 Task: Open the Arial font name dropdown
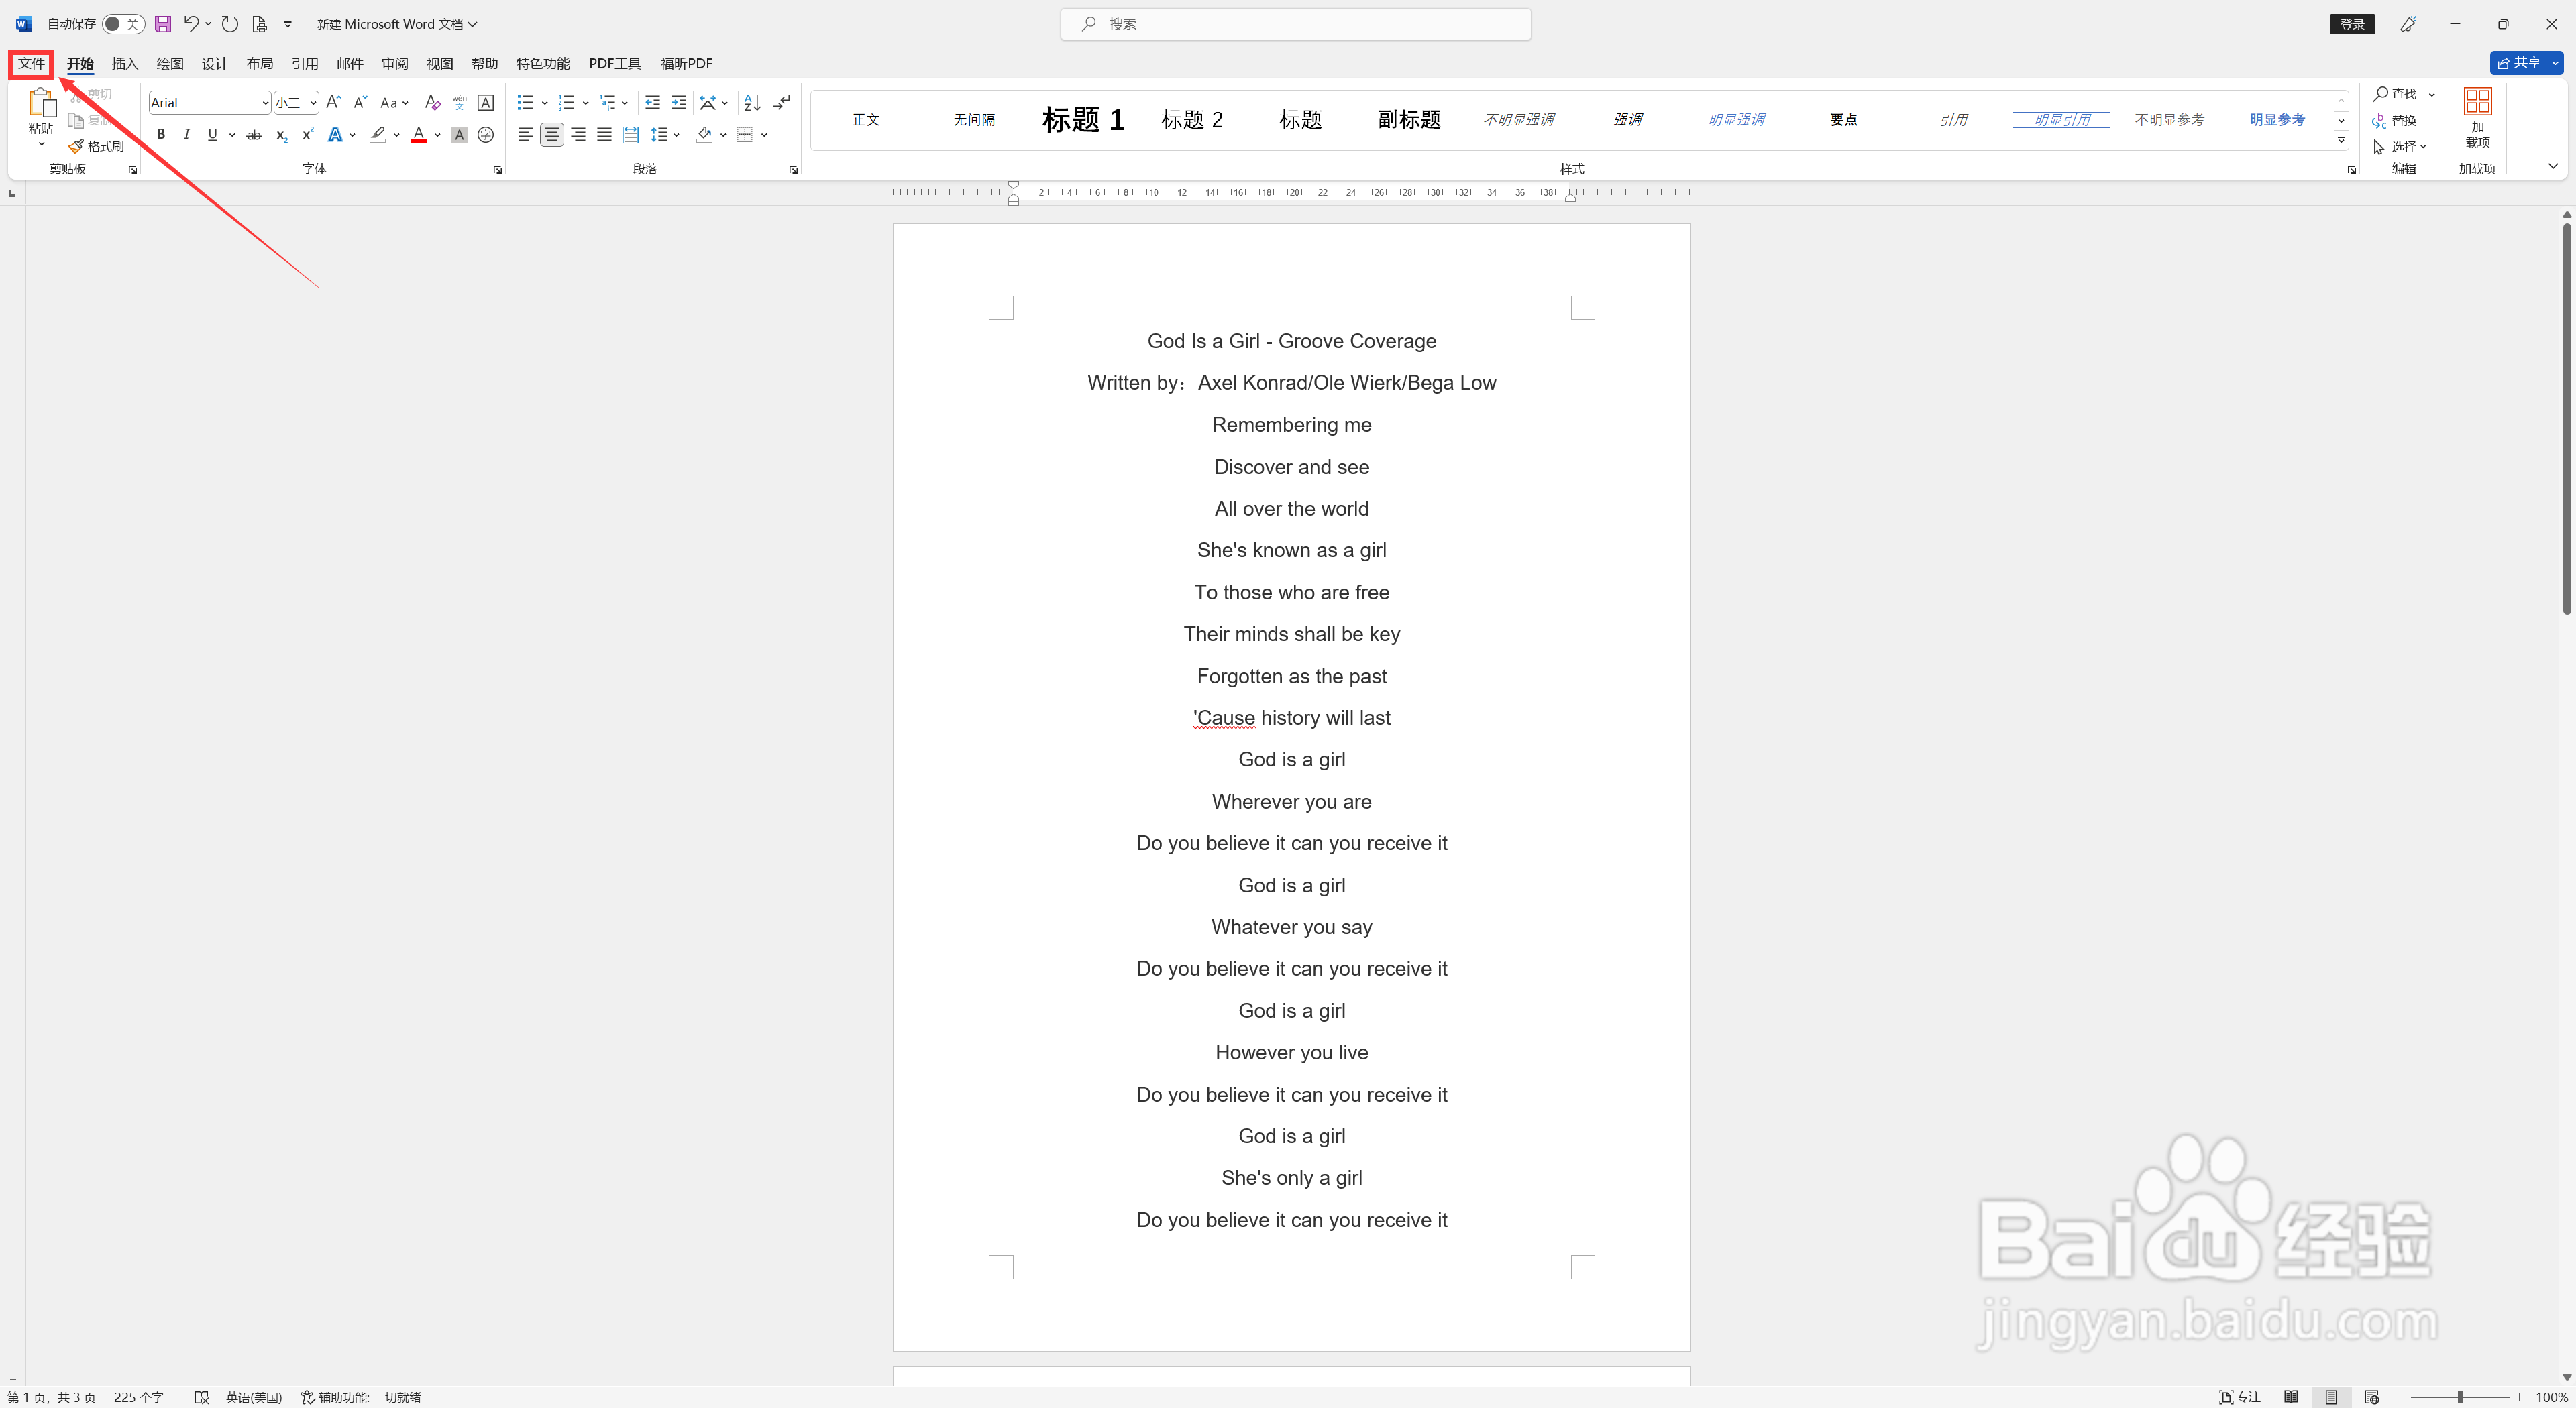265,103
